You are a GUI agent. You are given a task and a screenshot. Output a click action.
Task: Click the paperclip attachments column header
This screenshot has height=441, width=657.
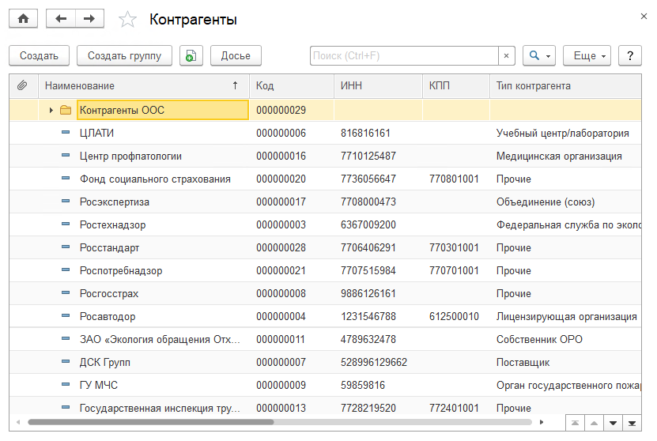point(23,85)
